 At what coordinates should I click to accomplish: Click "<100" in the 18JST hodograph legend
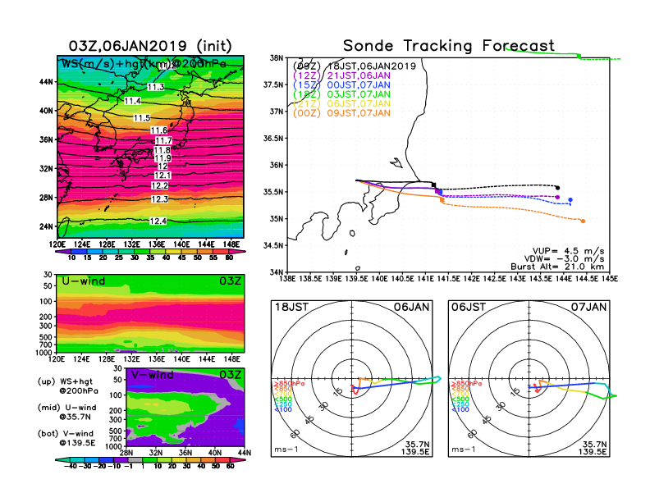(283, 409)
